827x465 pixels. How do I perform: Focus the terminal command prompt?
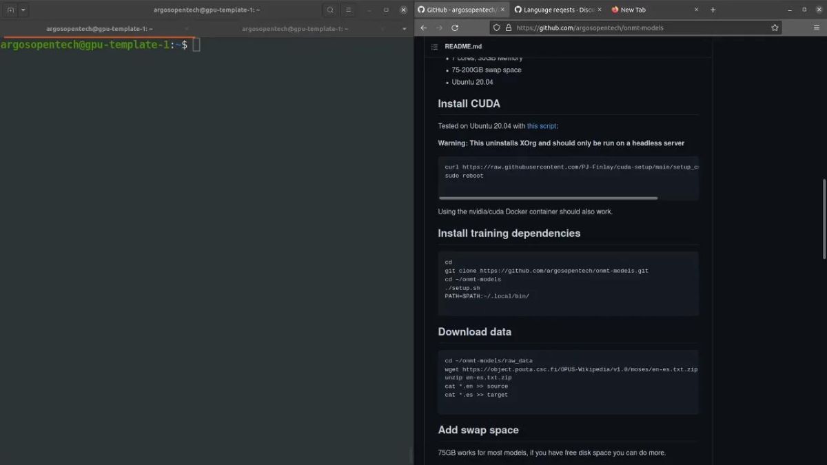(x=196, y=45)
